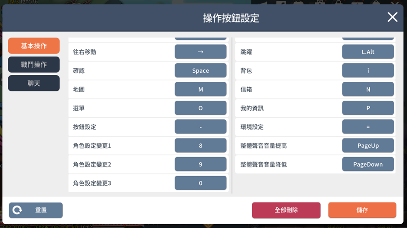Viewport: 407px width, 228px height.
Task: Rebind the 跳躍 L.Alt key
Action: point(368,51)
